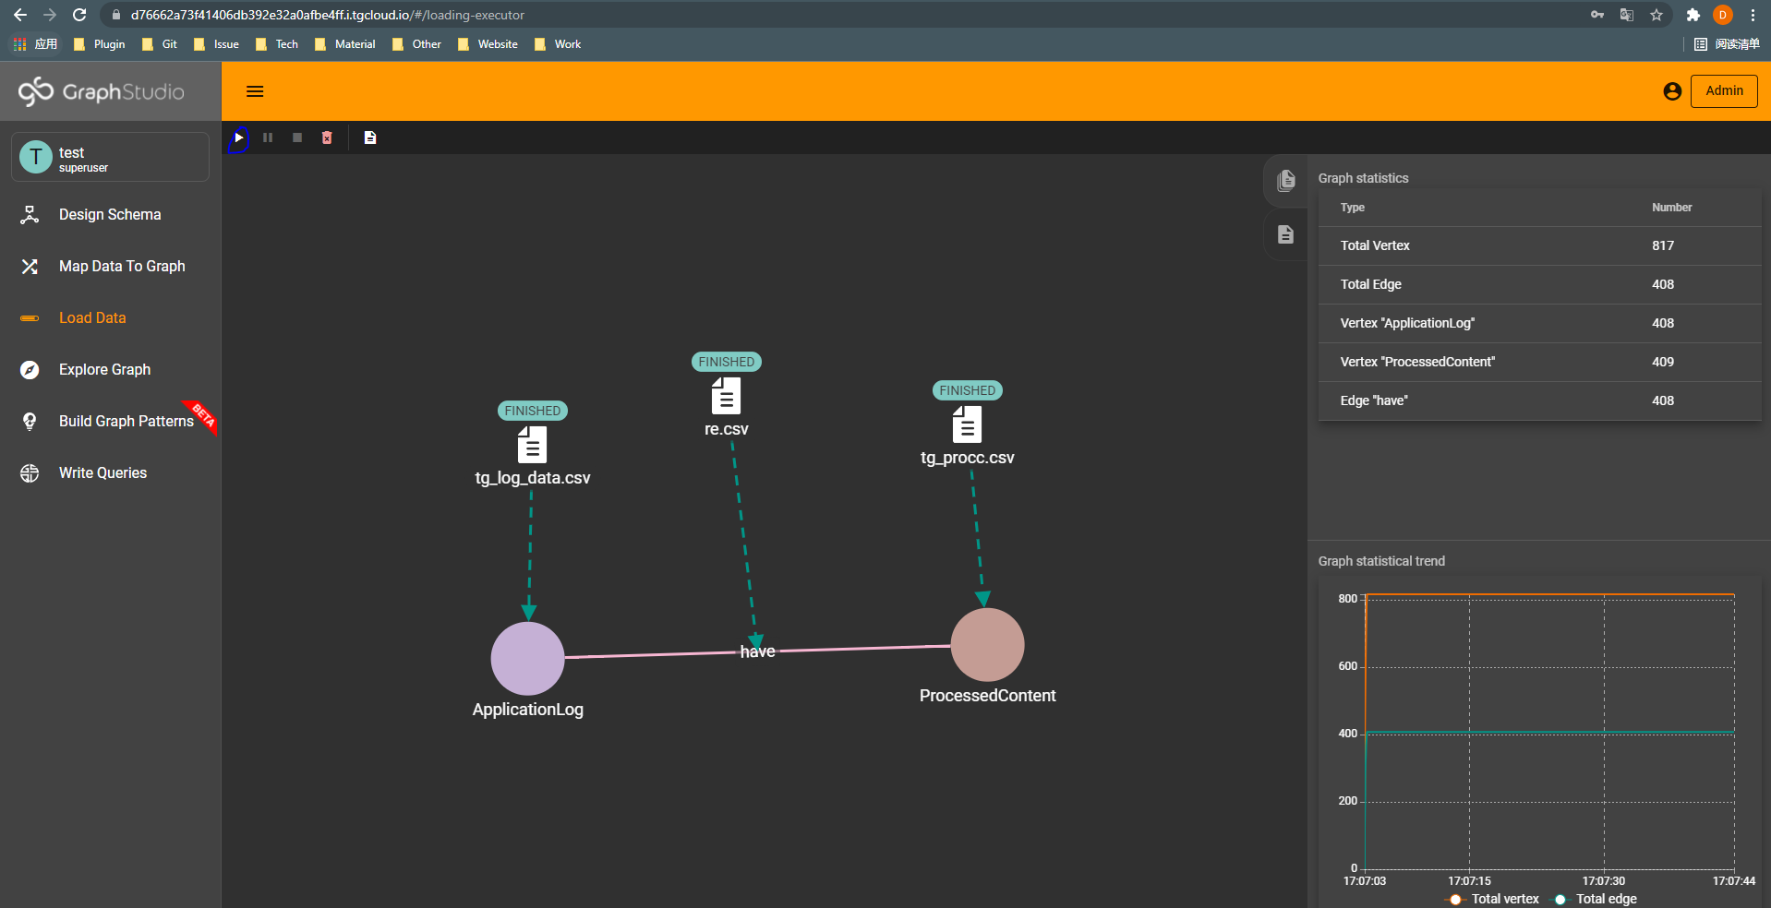Stop the data loading
Viewport: 1771px width, 908px height.
[x=296, y=137]
